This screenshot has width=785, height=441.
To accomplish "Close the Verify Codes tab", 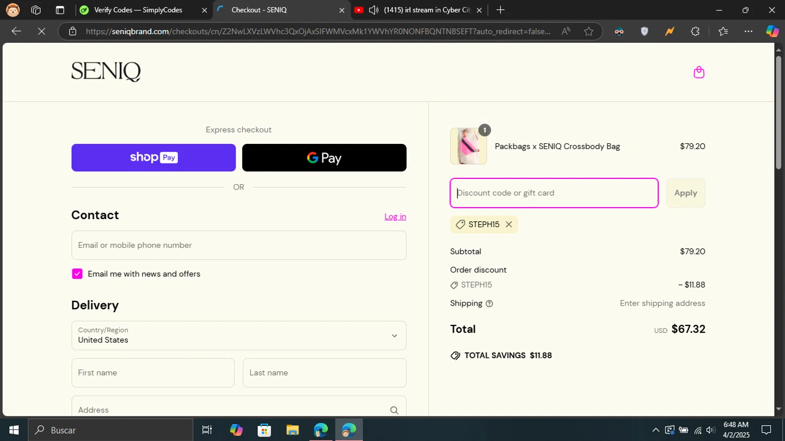I will pos(204,10).
